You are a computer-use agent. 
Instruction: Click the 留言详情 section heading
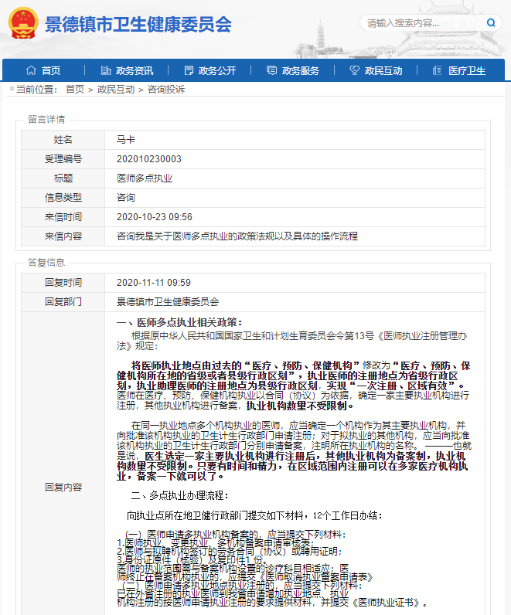pos(46,119)
